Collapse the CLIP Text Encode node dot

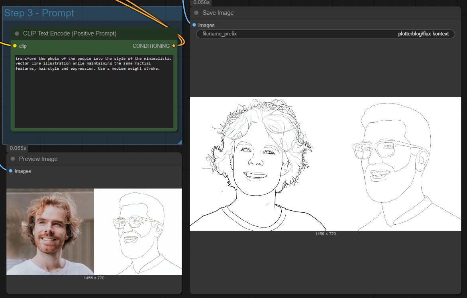[17, 33]
